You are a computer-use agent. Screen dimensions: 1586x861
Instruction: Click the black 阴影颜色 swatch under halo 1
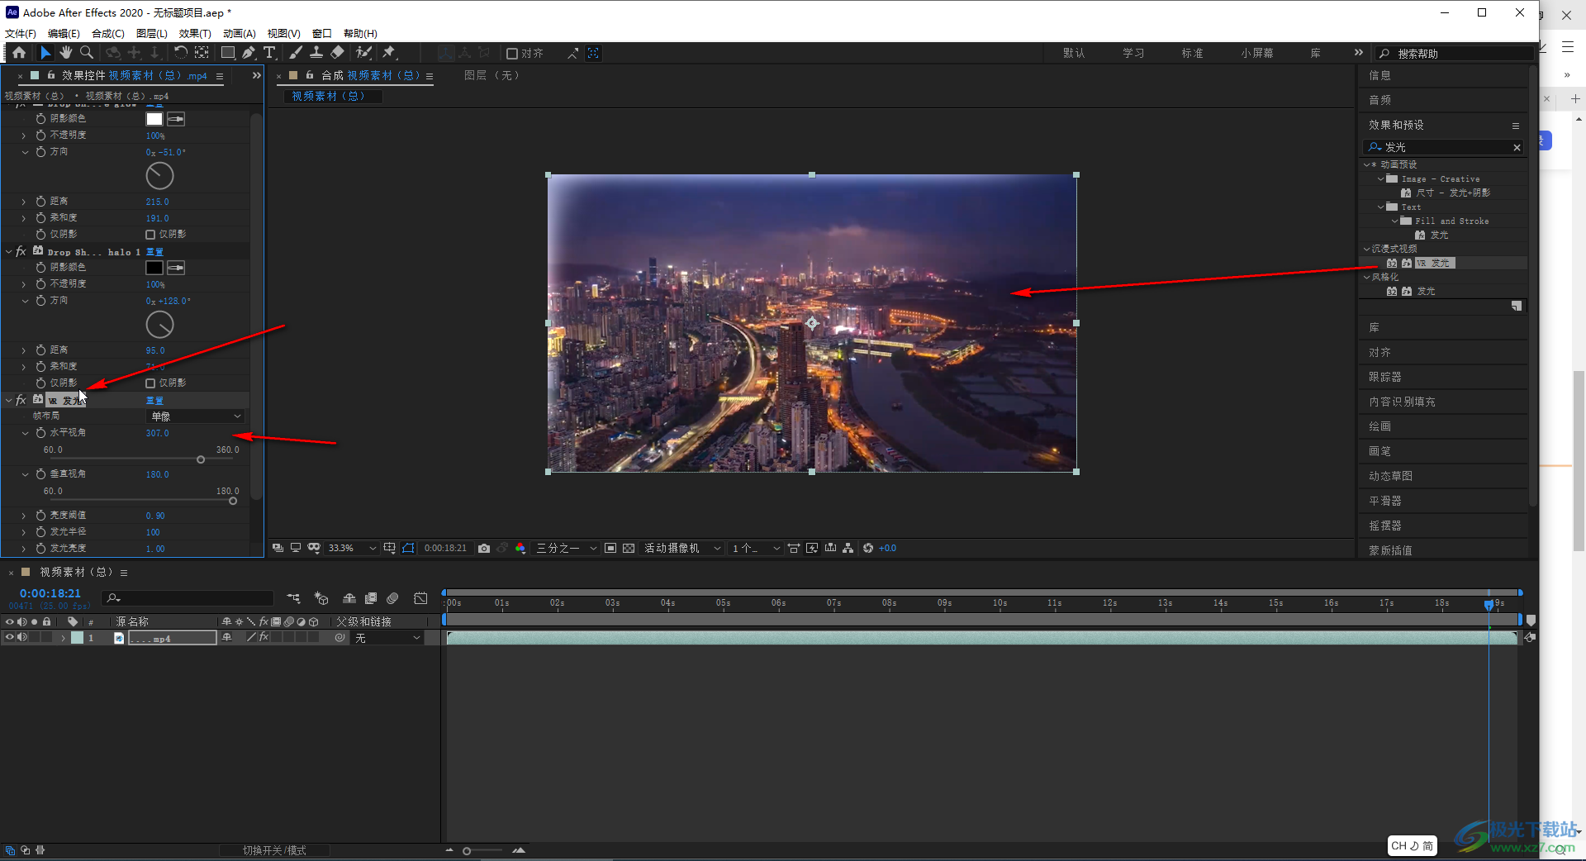154,268
